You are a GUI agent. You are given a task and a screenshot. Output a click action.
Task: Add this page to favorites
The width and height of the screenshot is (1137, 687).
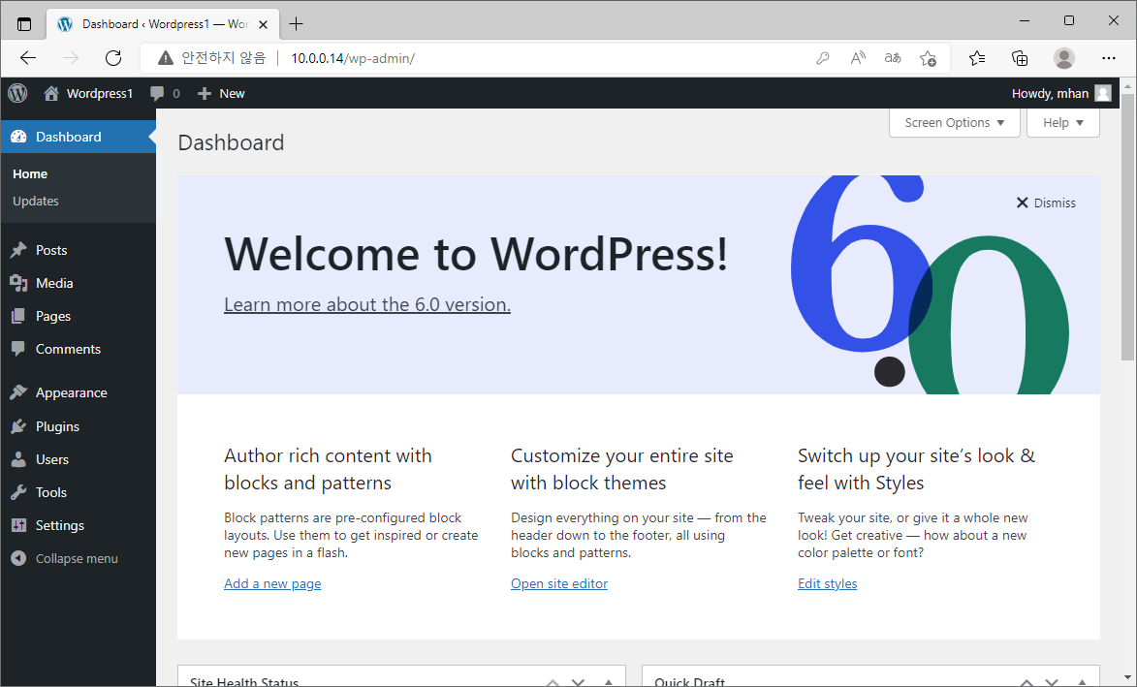coord(929,58)
